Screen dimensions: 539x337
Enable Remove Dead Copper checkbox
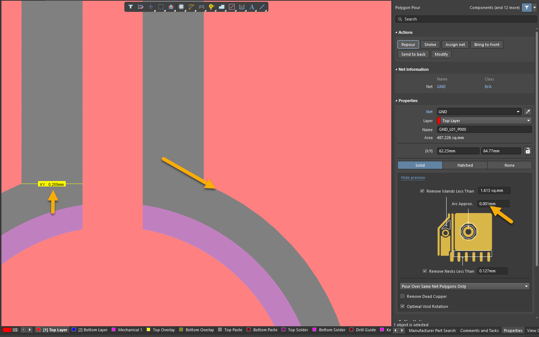pos(402,296)
